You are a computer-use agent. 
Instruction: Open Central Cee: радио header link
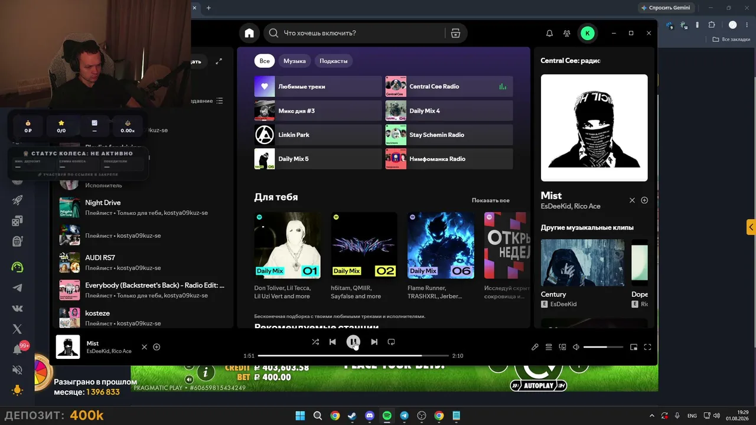pos(571,60)
